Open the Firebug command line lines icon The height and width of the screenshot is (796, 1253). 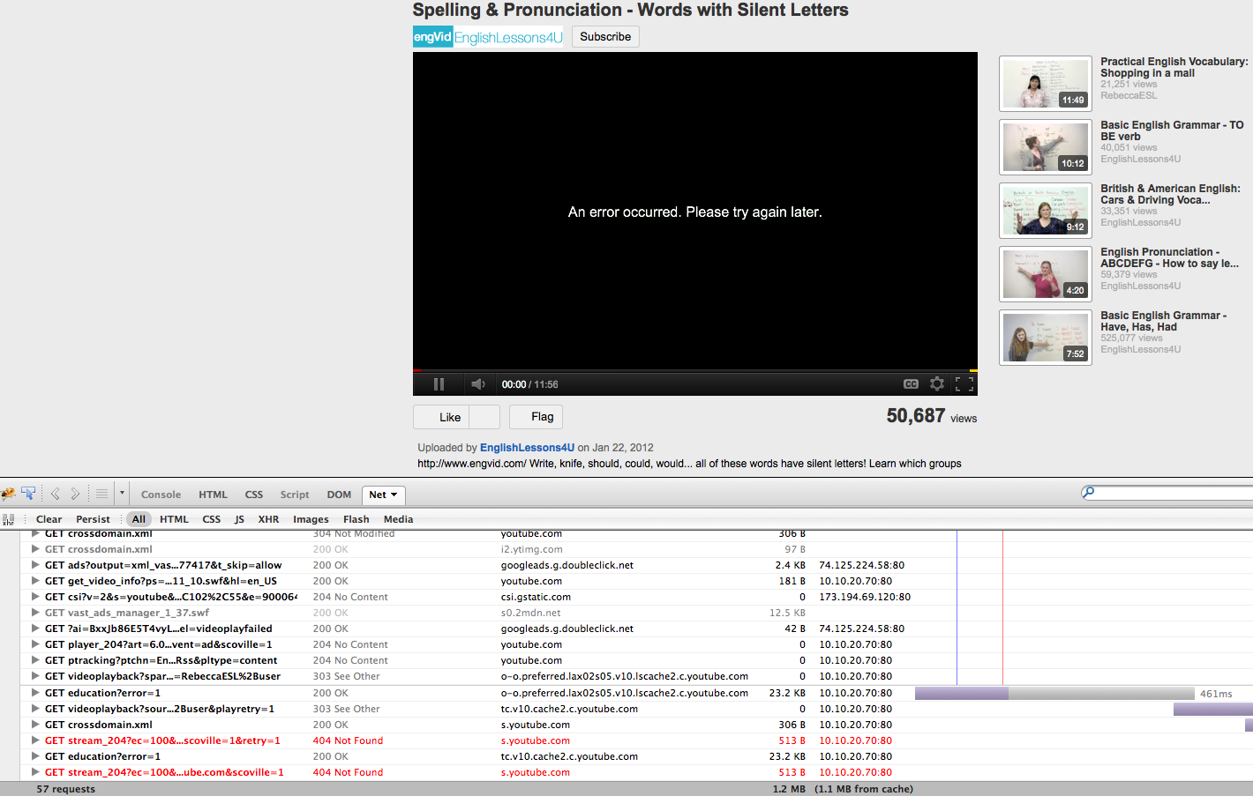click(102, 494)
